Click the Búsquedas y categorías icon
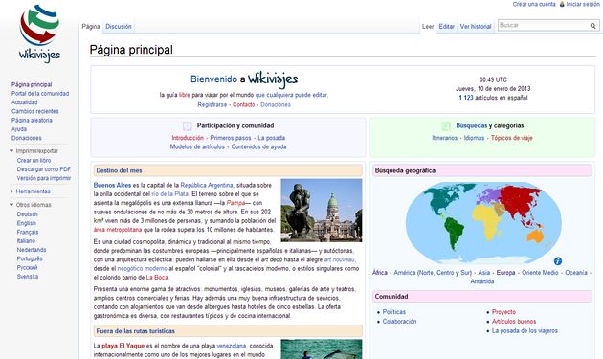 tap(446, 125)
